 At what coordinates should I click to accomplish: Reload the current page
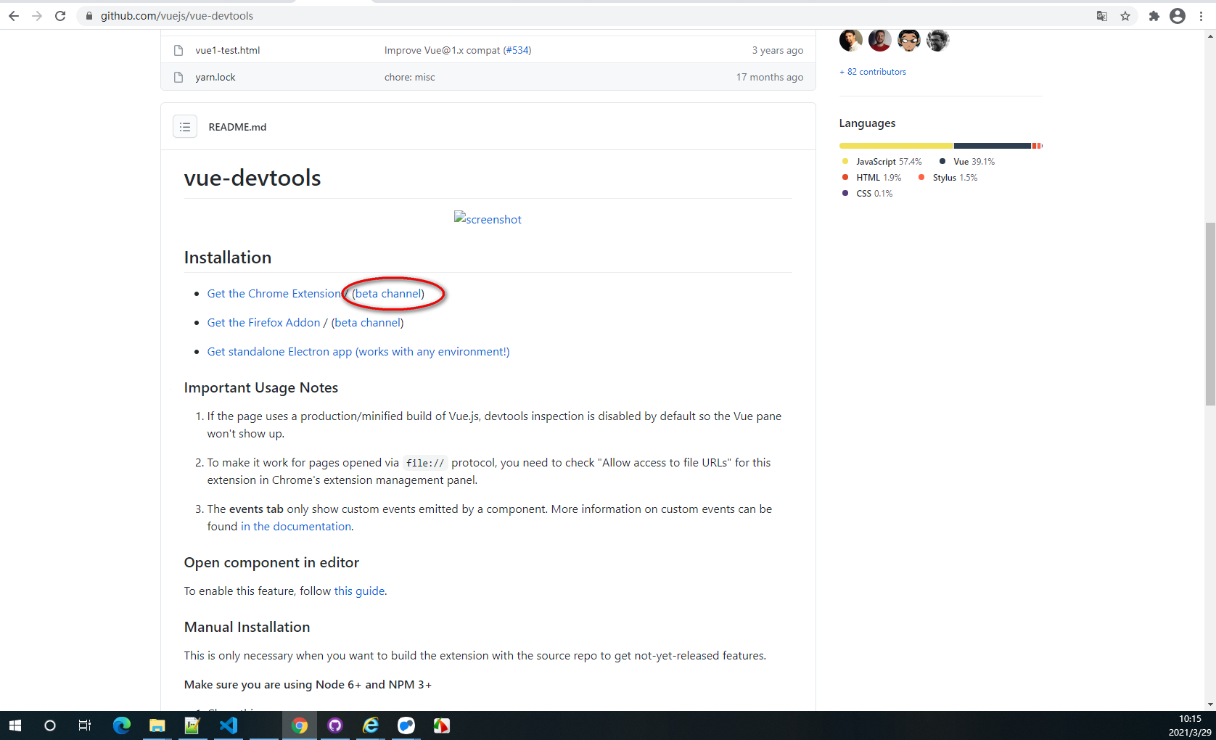(x=60, y=15)
